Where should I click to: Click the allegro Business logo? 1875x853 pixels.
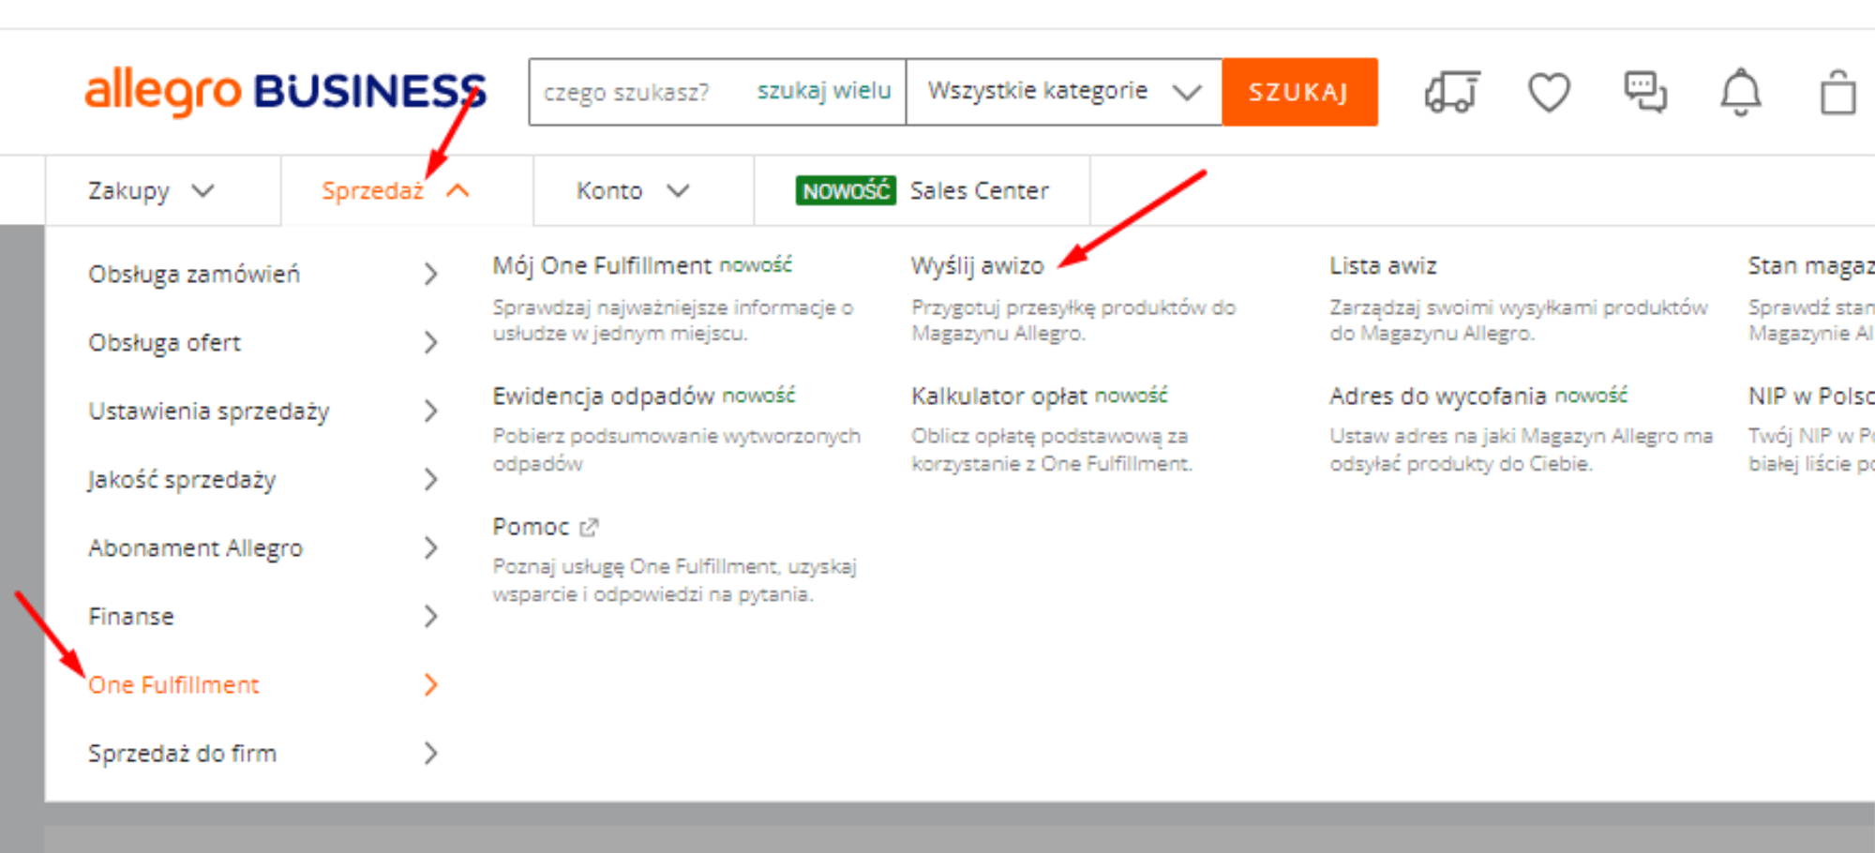coord(286,91)
